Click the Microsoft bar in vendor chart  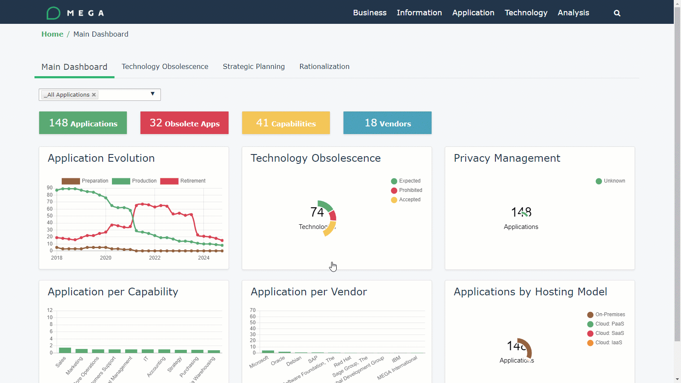tap(268, 352)
